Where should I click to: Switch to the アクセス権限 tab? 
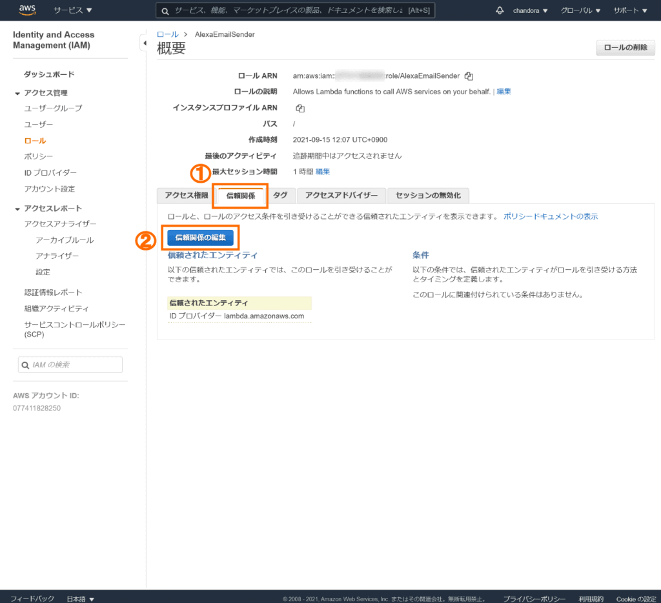click(x=187, y=195)
